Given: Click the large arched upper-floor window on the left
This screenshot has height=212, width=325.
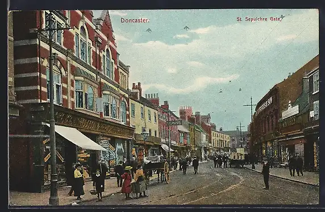Looking at the screenshot, I should point(83,44).
